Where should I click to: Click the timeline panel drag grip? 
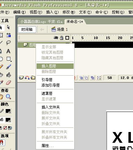19,38
